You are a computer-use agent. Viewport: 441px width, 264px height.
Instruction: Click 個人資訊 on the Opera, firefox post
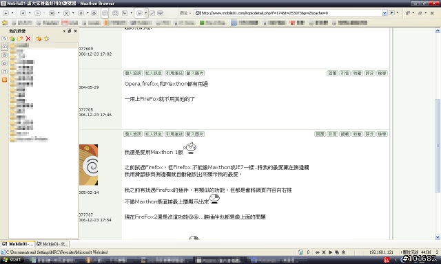[133, 74]
